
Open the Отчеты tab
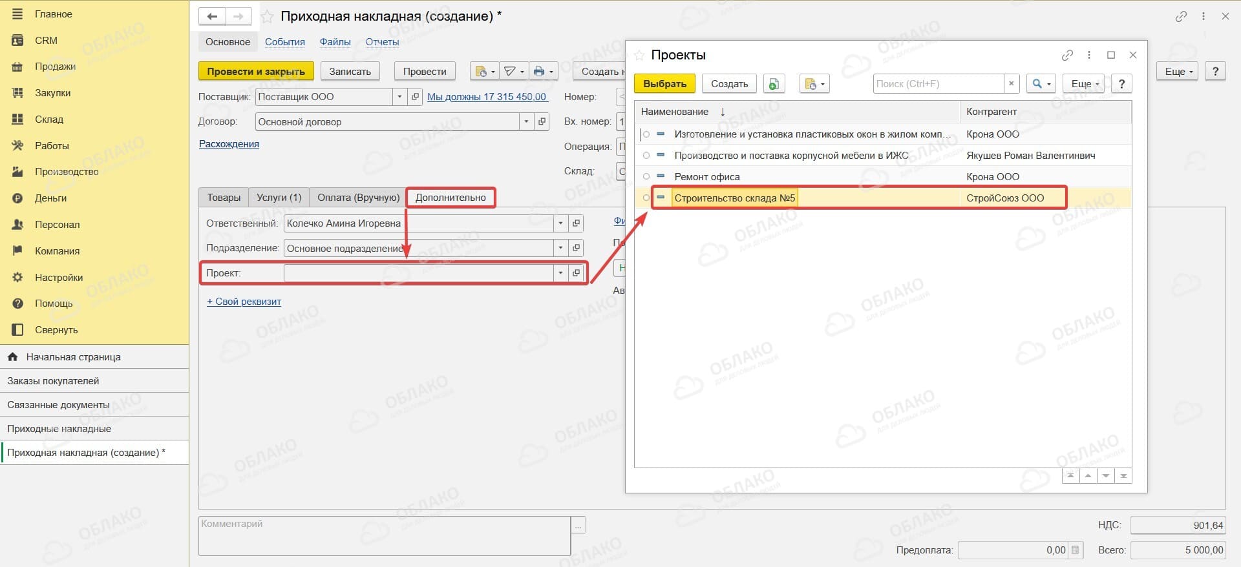[382, 42]
